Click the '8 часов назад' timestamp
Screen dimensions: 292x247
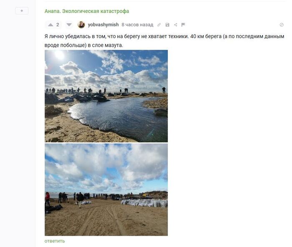click(x=137, y=25)
